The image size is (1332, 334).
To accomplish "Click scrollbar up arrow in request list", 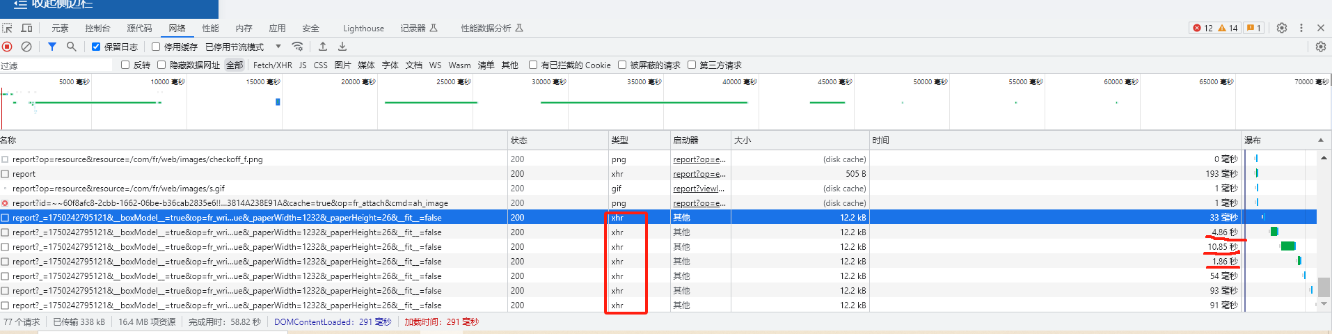I will click(1324, 158).
